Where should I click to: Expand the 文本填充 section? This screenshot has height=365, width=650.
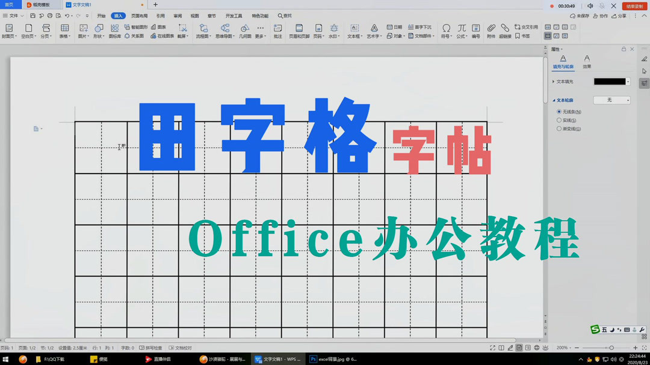click(x=553, y=81)
